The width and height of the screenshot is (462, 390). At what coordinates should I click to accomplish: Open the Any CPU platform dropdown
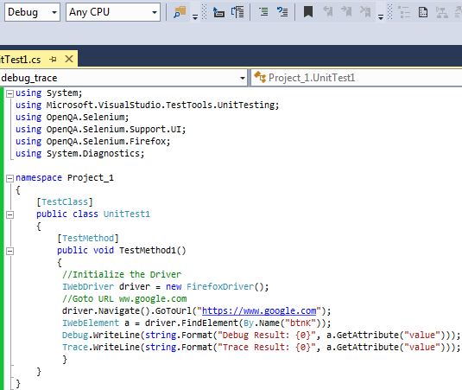[113, 12]
